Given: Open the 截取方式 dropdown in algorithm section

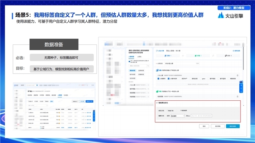Looking at the screenshot, I should click(178, 116).
